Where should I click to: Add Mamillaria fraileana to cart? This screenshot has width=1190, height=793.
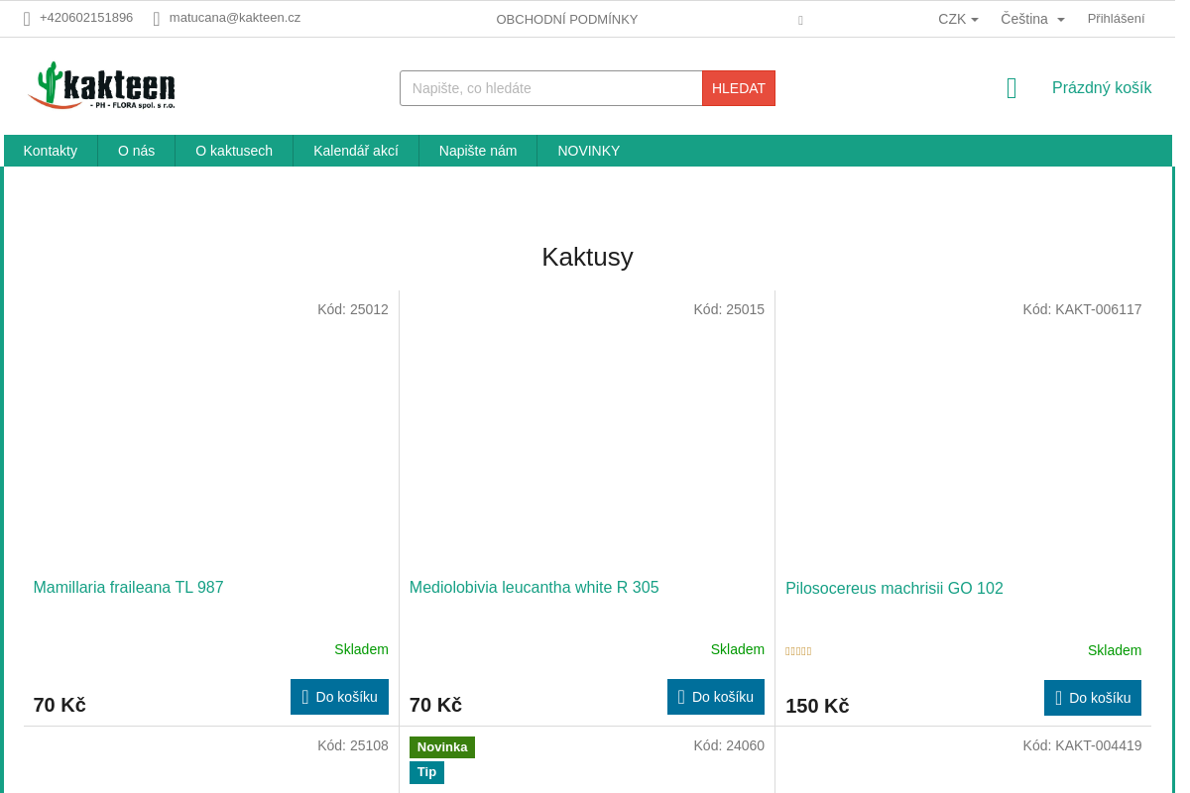click(x=339, y=697)
